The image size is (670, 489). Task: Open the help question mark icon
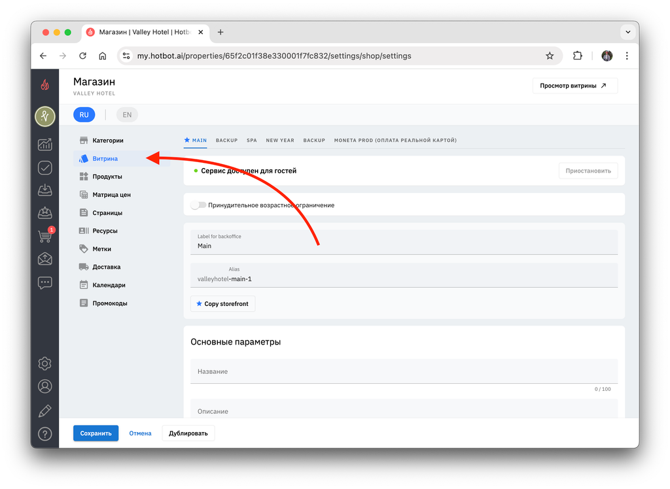point(45,434)
